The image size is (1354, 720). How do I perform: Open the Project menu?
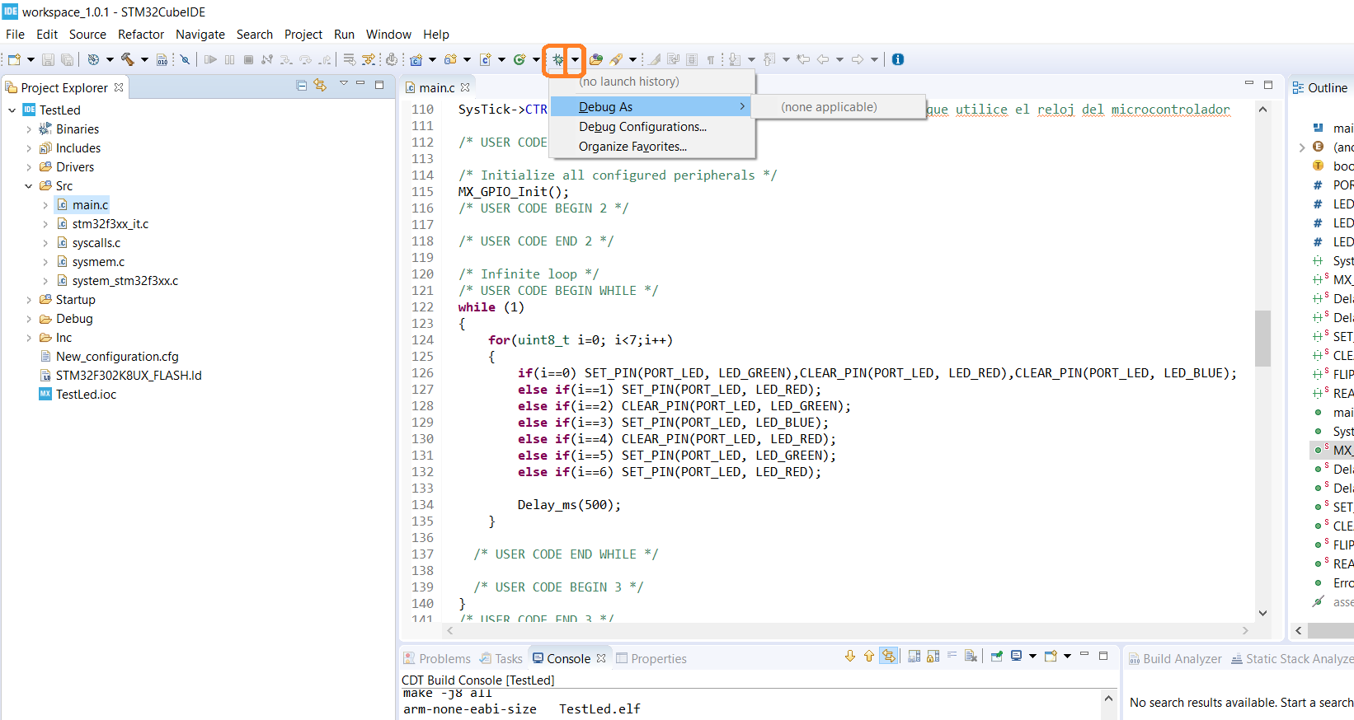click(303, 35)
